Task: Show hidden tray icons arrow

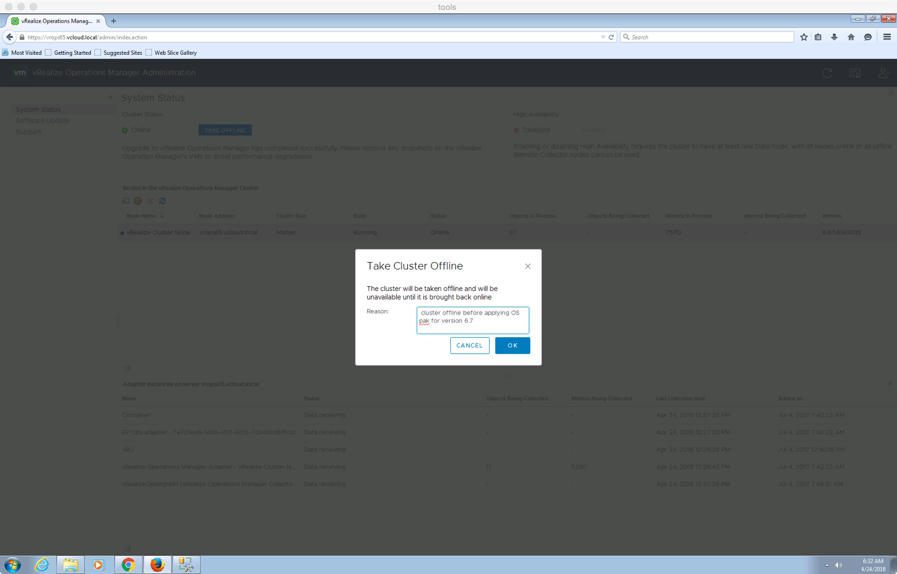Action: tap(827, 565)
